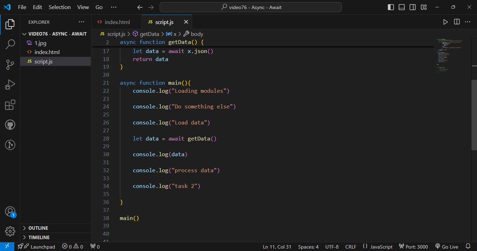Click the editor vertical scrollbar thumb
Screen dimensions: 477x251
point(474,115)
